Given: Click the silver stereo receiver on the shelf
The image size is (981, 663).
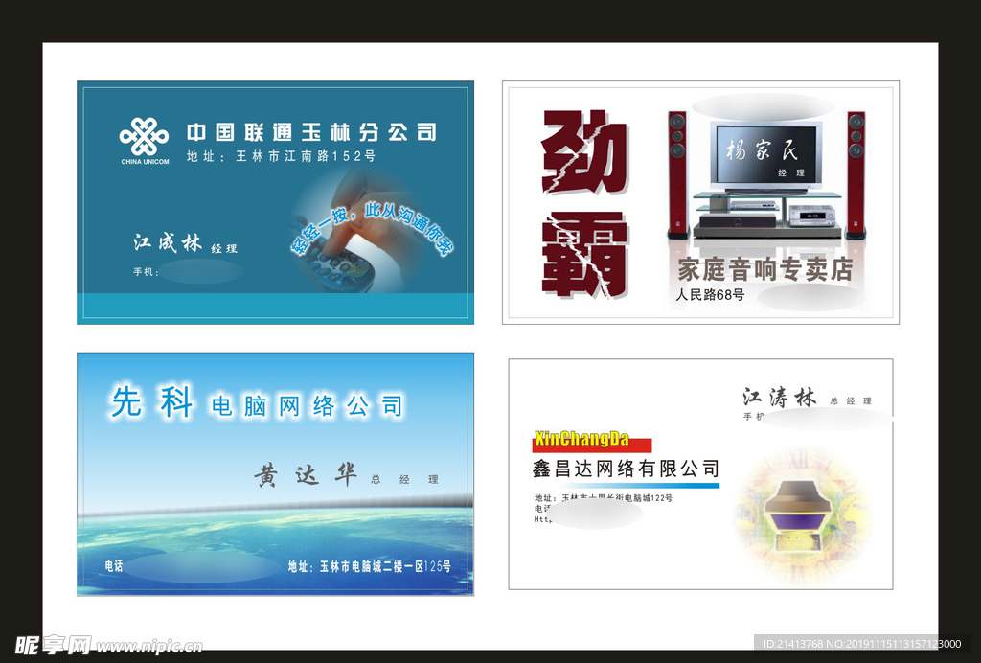Looking at the screenshot, I should pyautogui.click(x=811, y=216).
